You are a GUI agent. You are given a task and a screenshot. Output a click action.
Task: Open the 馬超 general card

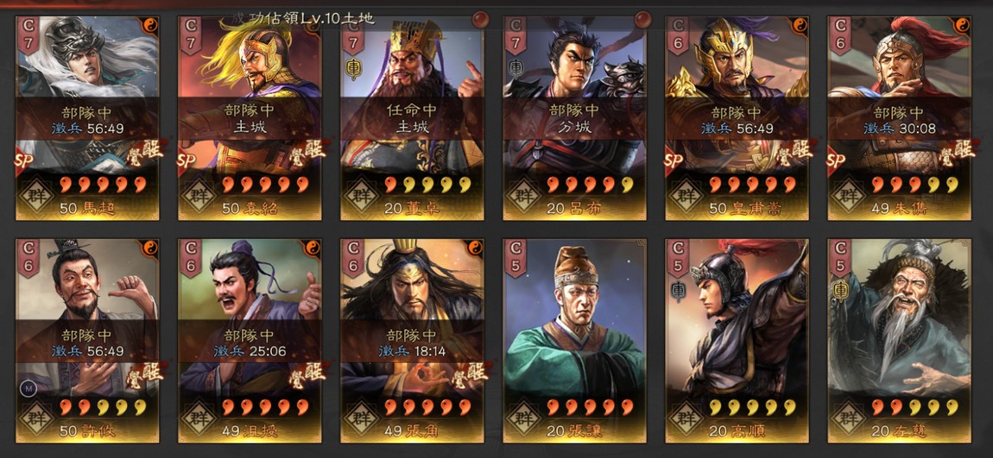click(x=87, y=118)
